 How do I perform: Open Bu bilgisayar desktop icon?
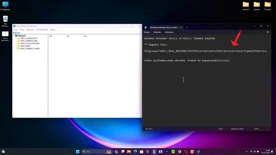[5, 6]
